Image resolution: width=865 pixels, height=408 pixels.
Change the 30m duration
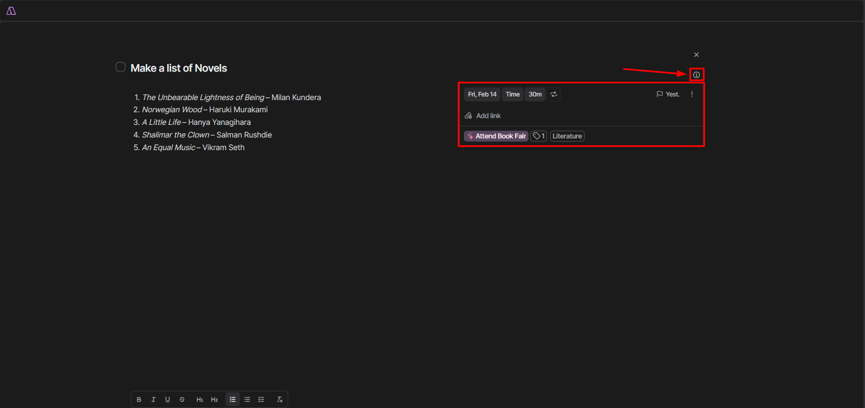pos(535,94)
